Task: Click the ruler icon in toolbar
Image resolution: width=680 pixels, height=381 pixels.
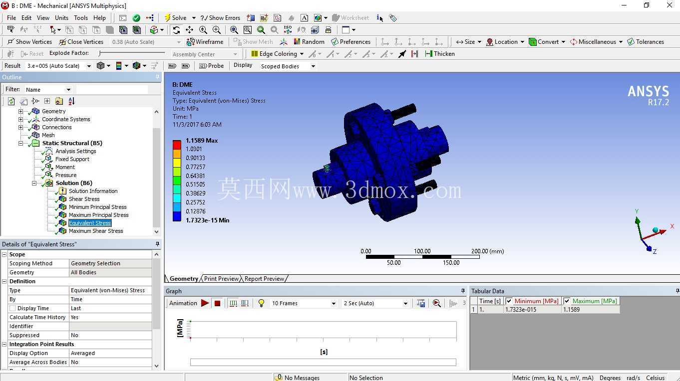Action: [x=328, y=30]
